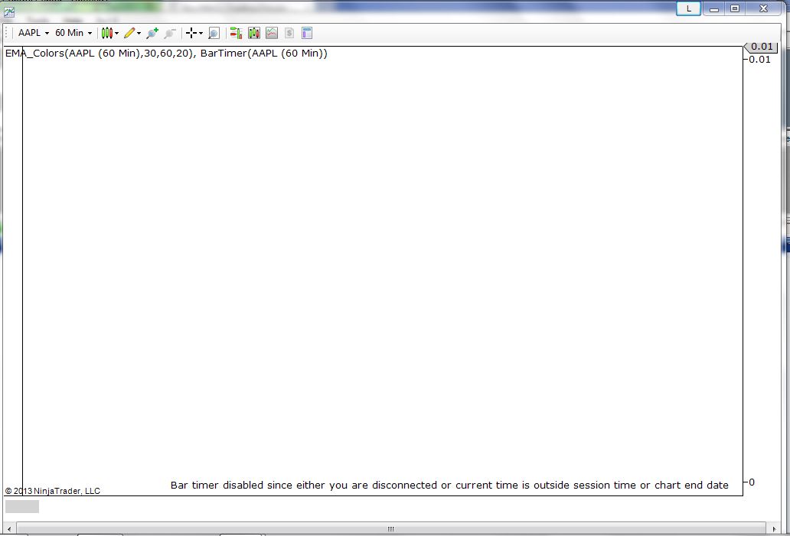Close the chart window

[763, 8]
